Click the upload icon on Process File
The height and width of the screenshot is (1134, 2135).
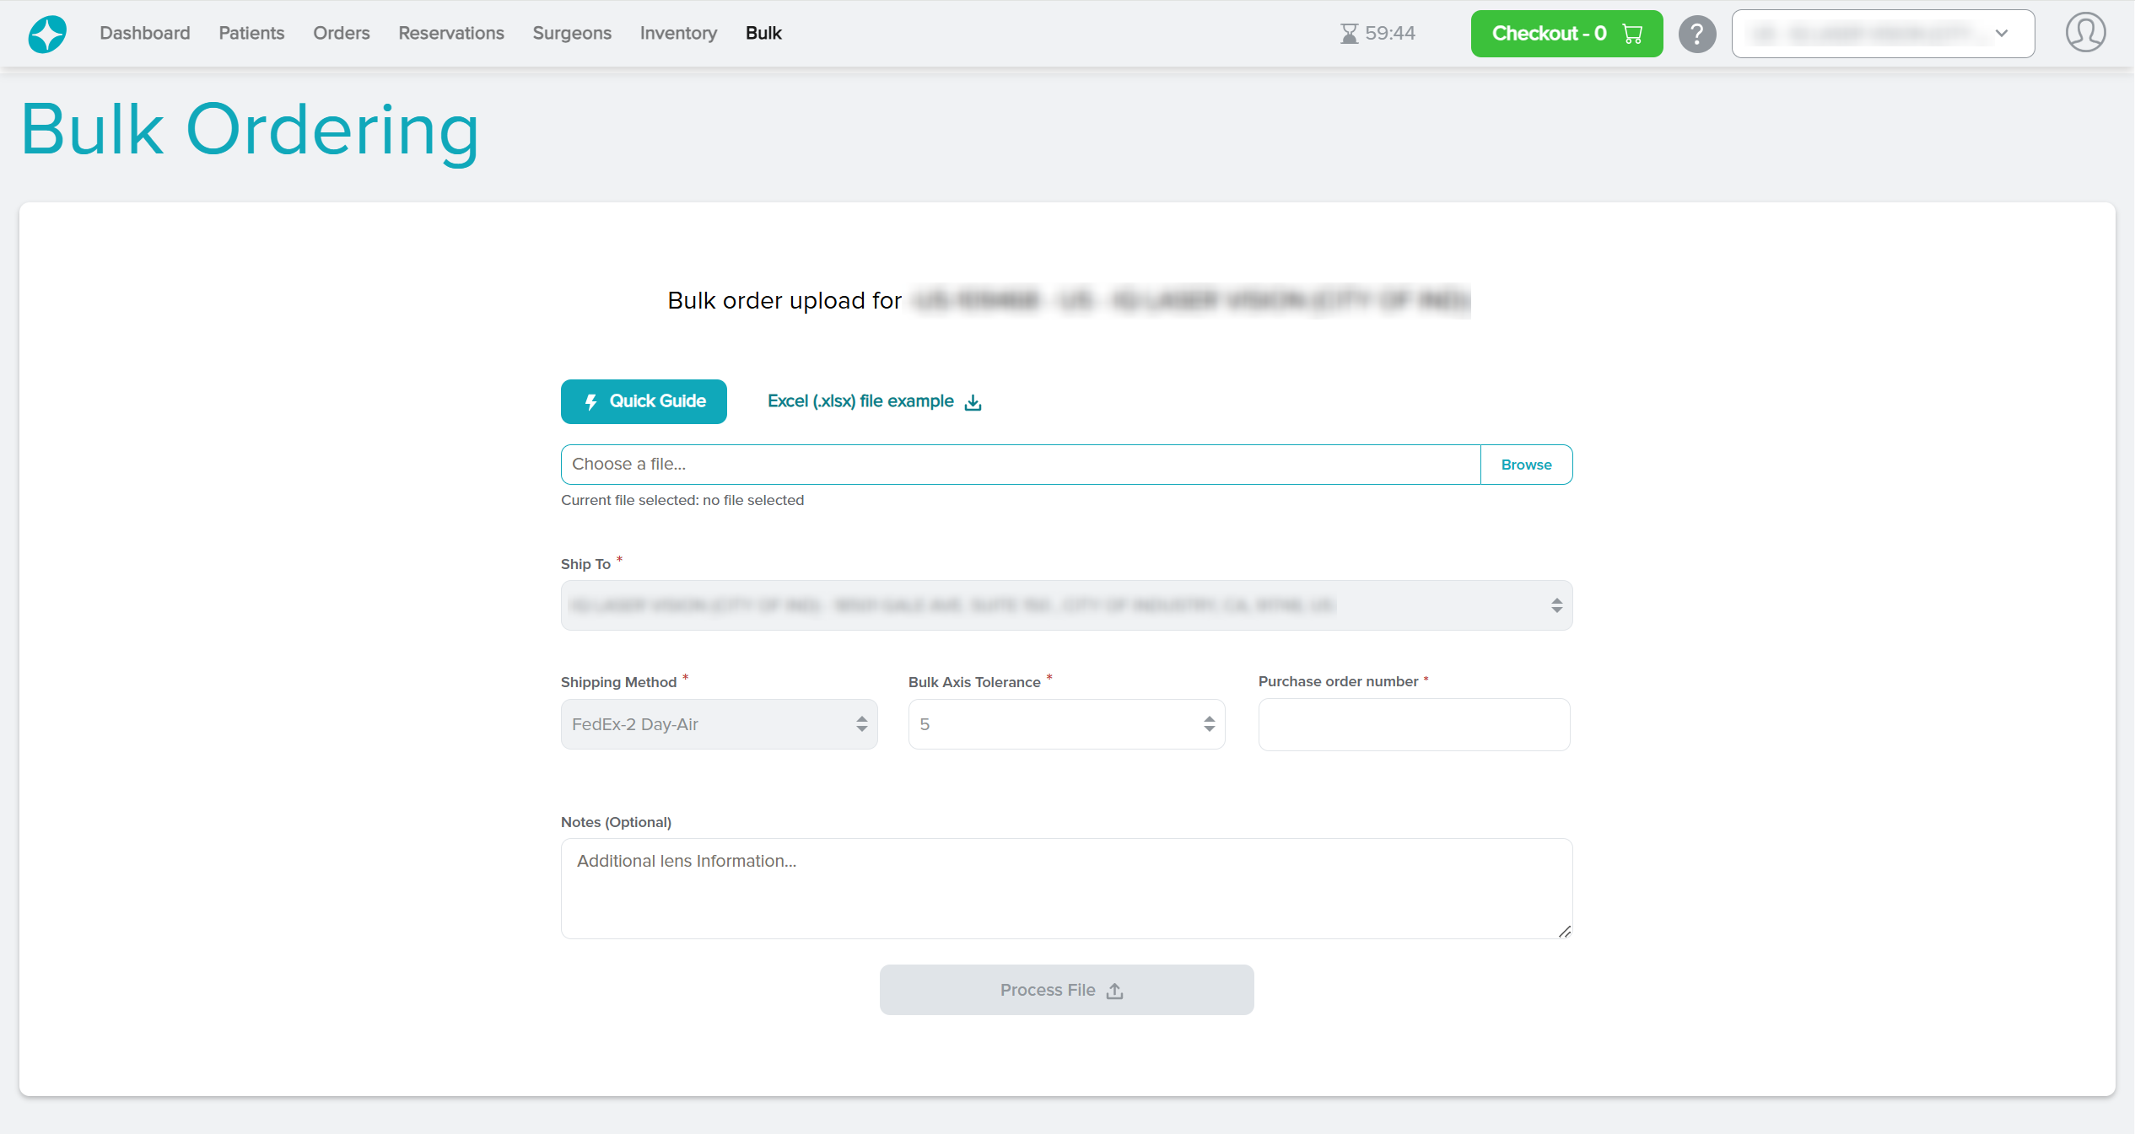point(1114,991)
